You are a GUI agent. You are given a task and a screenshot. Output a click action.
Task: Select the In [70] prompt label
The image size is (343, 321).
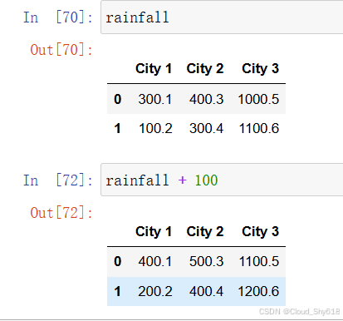pos(58,17)
